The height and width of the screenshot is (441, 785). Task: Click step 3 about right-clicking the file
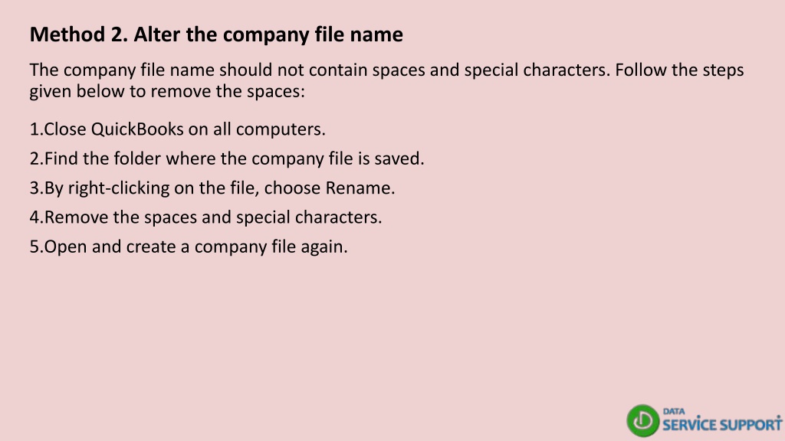pyautogui.click(x=212, y=188)
